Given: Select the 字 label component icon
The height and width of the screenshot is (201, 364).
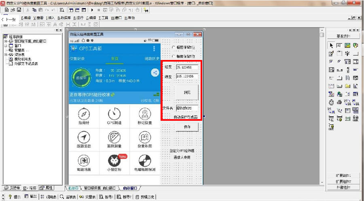Looking at the screenshot, I should click(347, 53).
